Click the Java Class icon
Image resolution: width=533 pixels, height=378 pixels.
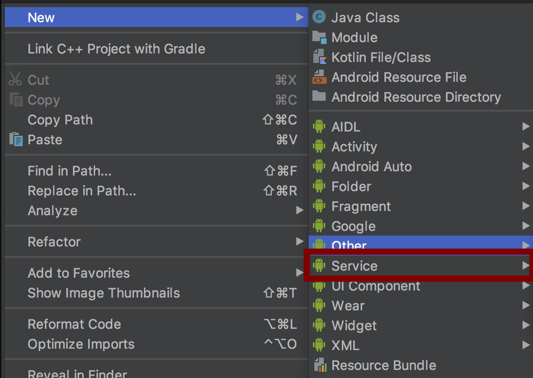(x=320, y=18)
